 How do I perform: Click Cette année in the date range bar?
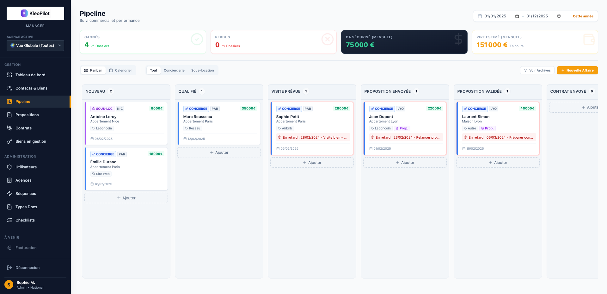583,16
